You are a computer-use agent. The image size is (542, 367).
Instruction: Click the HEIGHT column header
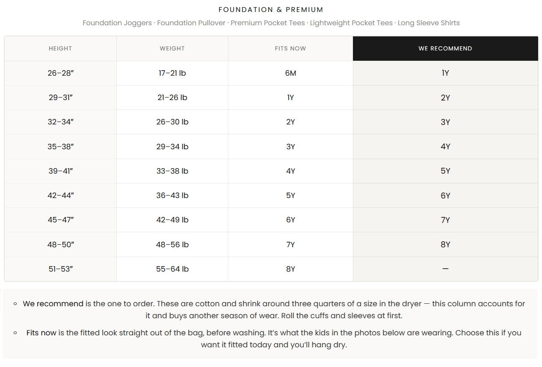[x=60, y=48]
